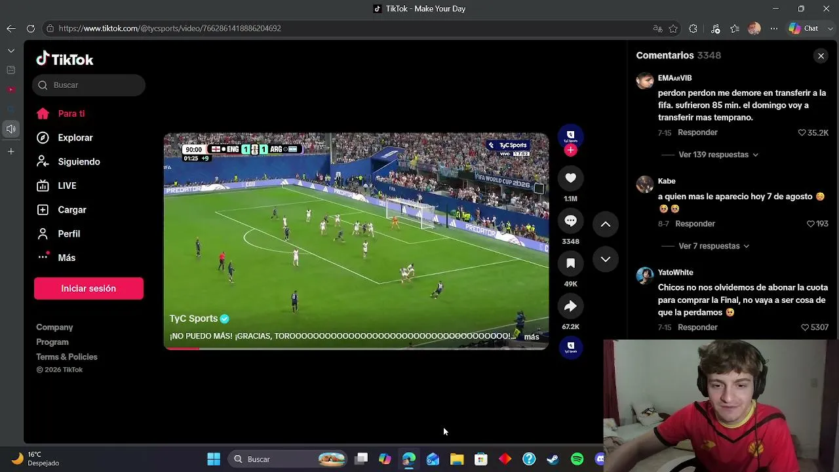Open the YatoWhite username link
The image size is (839, 472).
pyautogui.click(x=675, y=273)
